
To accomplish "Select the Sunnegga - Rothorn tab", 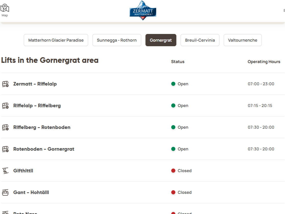I will tap(117, 40).
